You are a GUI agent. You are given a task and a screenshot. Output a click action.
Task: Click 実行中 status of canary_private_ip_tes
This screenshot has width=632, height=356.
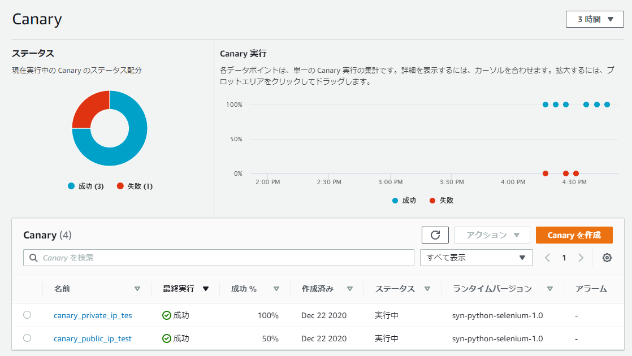pyautogui.click(x=387, y=315)
